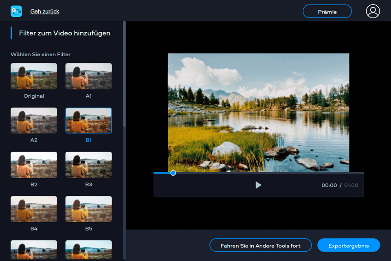
Task: Click the playback progress slider handle
Action: [x=173, y=173]
